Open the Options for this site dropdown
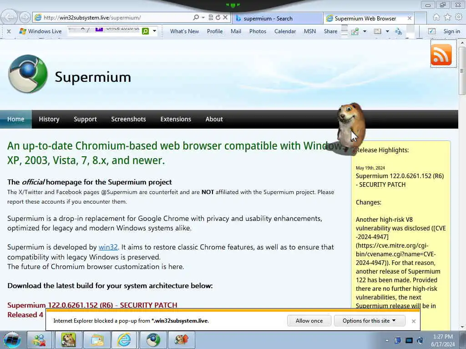Image resolution: width=466 pixels, height=349 pixels. [370, 320]
